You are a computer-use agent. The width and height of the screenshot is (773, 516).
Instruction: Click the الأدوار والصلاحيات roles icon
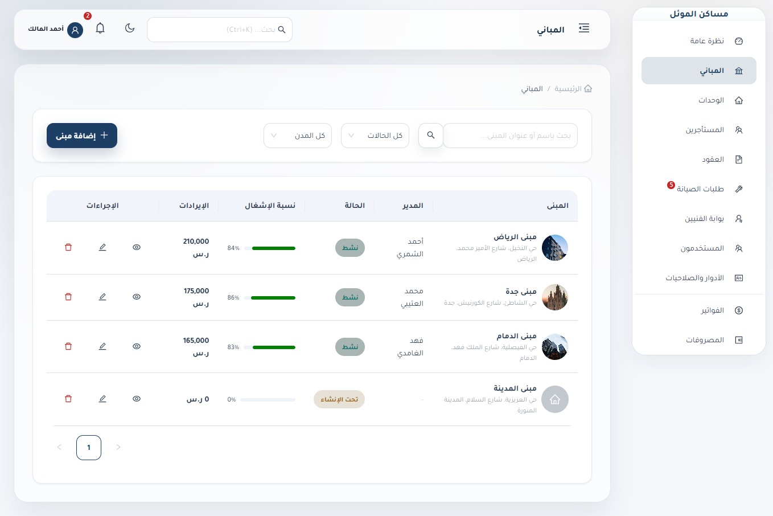coord(739,278)
